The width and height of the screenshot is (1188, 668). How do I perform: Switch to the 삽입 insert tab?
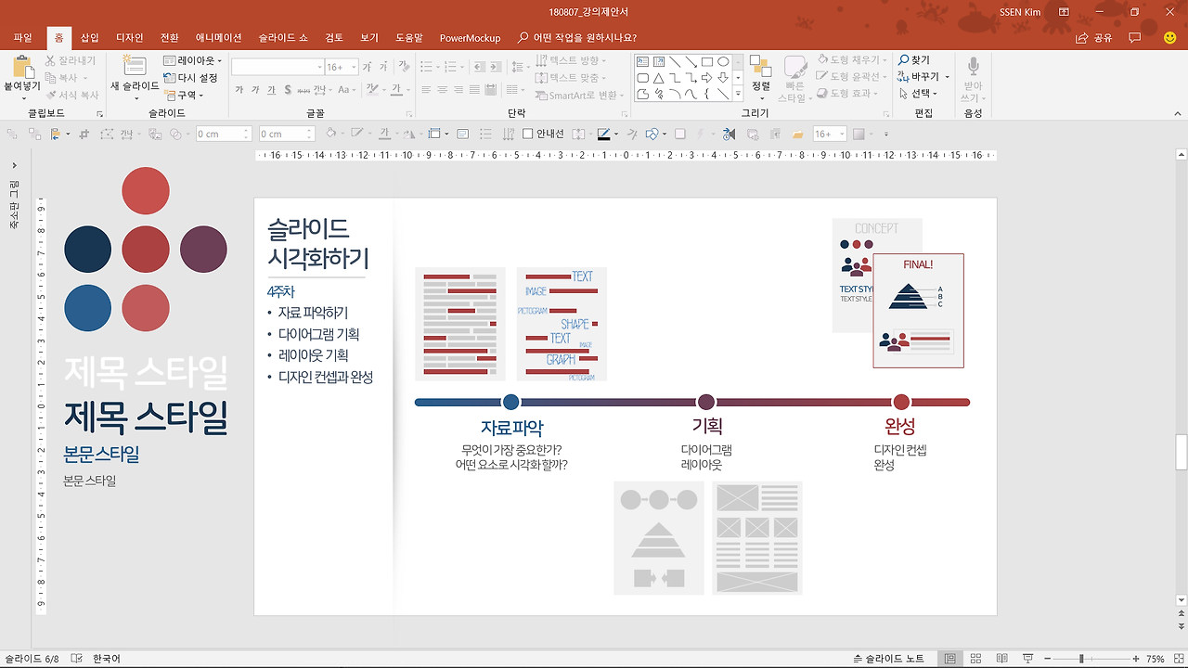[90, 38]
